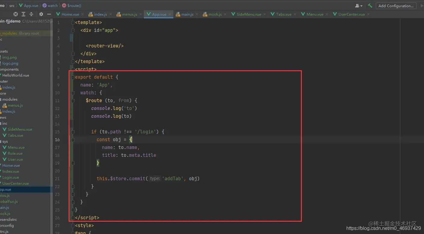This screenshot has width=424, height=234.
Task: Open menus.js in the project tree
Action: coord(13,105)
